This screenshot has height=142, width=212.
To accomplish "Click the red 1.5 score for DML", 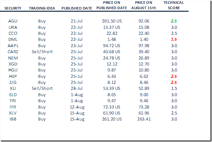I will (x=174, y=40).
